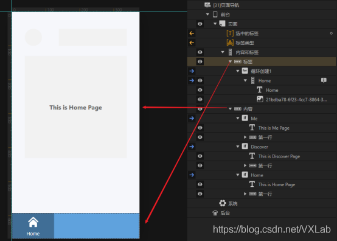Click the if-condition icon of Discover

pos(245,147)
